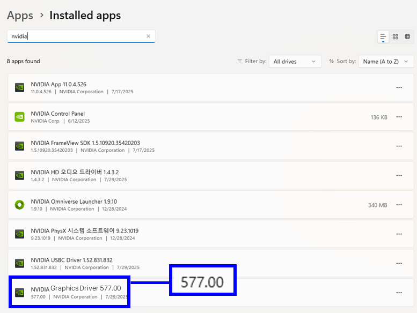Open the Filter by All drives dropdown
417x313 pixels.
point(295,62)
